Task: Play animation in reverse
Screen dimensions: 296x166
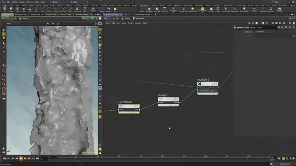Action: coord(17,159)
